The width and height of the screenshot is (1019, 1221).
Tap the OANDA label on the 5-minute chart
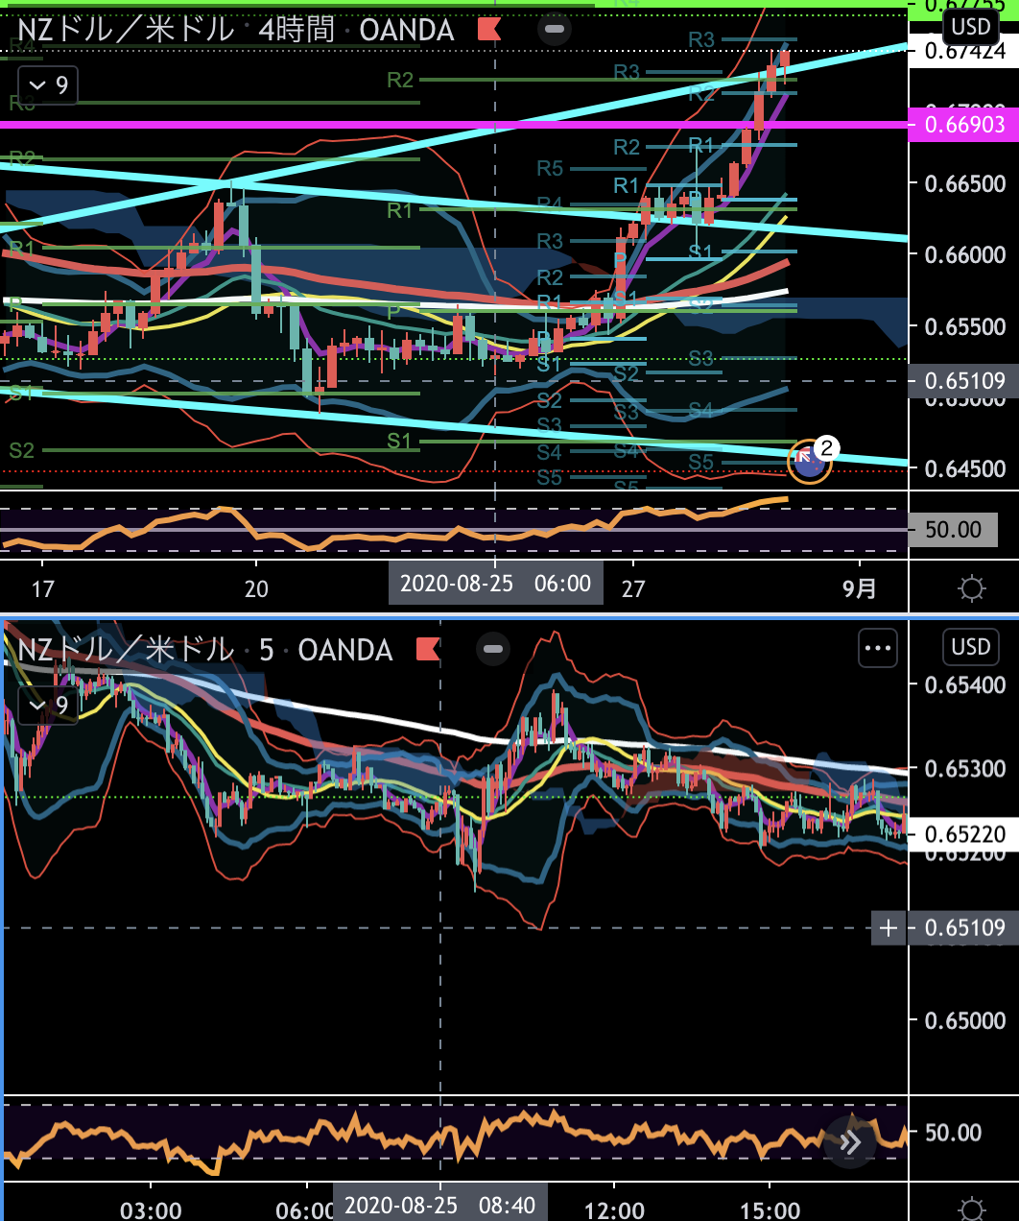pyautogui.click(x=345, y=650)
